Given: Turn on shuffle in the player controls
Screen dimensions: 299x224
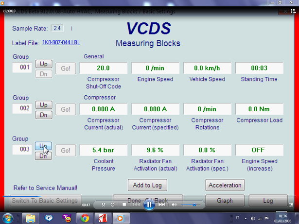Looking at the screenshot, I should click(x=103, y=205).
